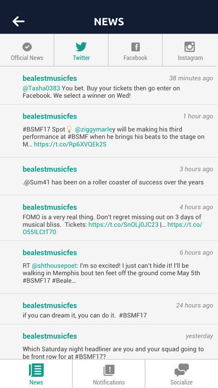Screen dimensions: 218x388
Task: Tap bealestmusicfes name on 38 minutes ago tweet
Action: 50,79
